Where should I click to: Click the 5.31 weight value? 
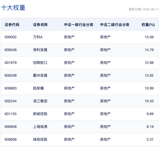(x=150, y=140)
